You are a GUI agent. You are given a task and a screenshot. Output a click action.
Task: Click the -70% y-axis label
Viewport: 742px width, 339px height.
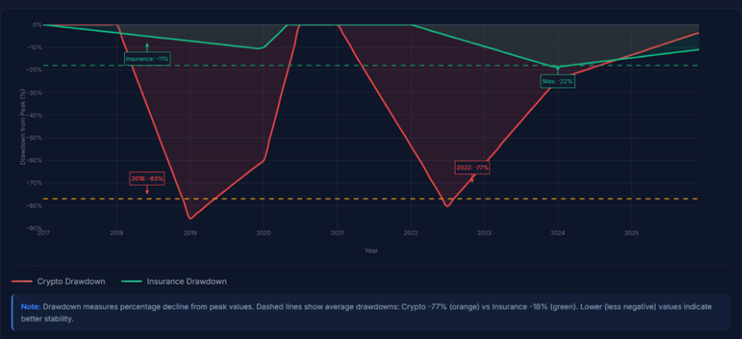[x=36, y=183]
